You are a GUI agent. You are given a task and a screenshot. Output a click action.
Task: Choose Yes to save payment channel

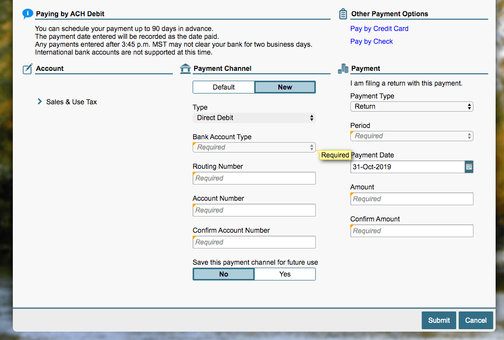(x=285, y=274)
